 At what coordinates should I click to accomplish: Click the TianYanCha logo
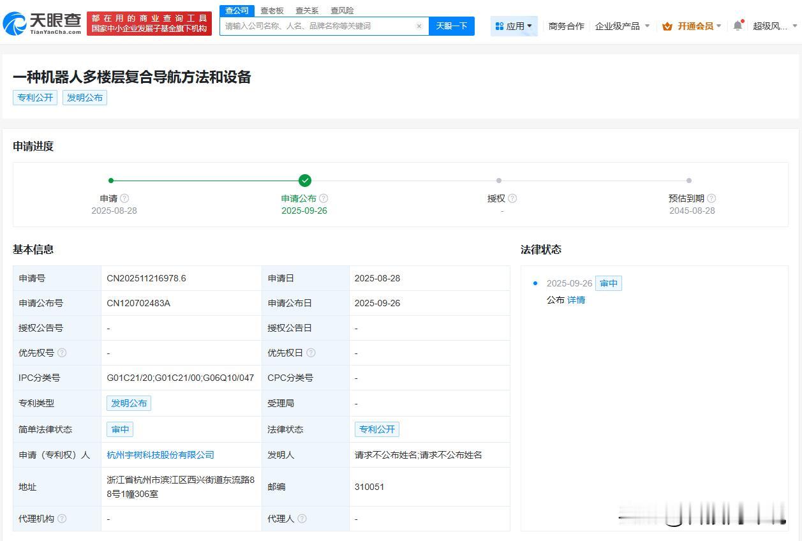[42, 24]
